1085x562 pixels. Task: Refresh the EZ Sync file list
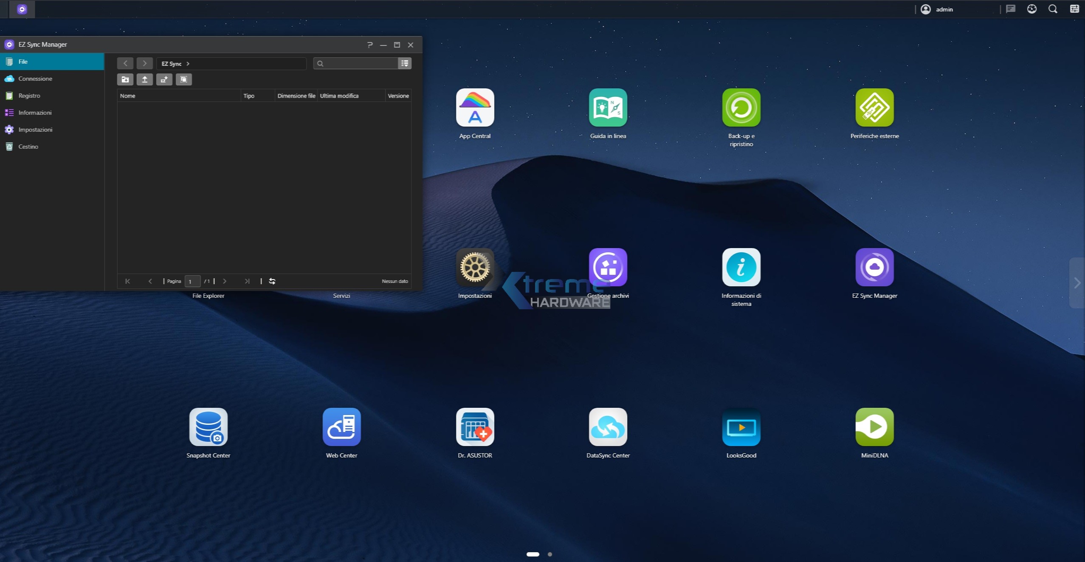[272, 281]
